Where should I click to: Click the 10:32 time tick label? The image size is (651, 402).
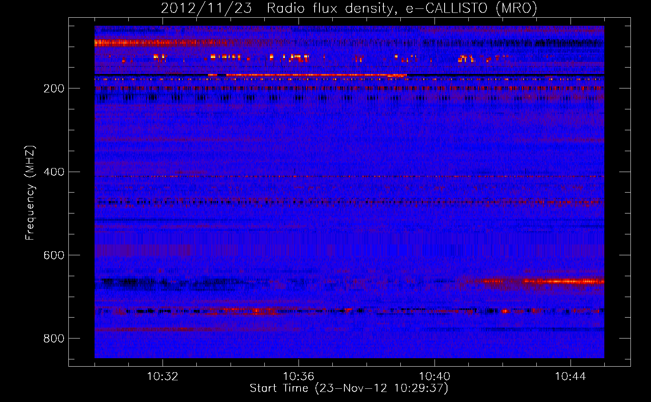[163, 377]
